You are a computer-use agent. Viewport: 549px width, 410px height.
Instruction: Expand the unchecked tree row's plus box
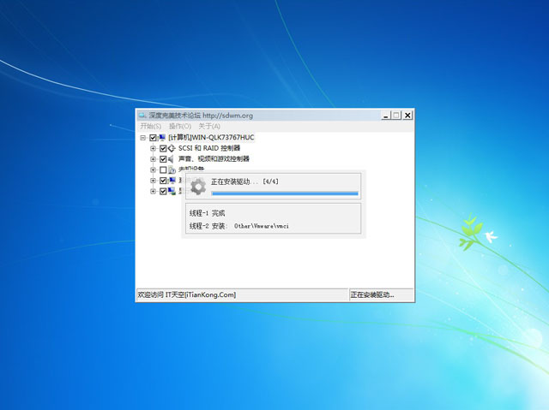click(x=153, y=170)
